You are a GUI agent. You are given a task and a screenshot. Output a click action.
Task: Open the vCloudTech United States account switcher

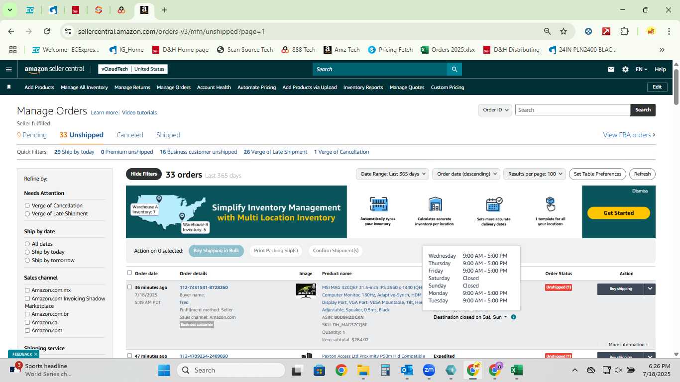(x=133, y=69)
